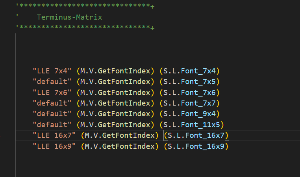Click "default" string on the Font_11x5 line
Image resolution: width=300 pixels, height=177 pixels.
[52, 125]
